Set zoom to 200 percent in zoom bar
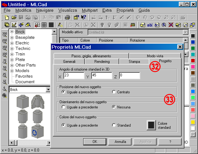198x154 pixels. tap(5, 41)
